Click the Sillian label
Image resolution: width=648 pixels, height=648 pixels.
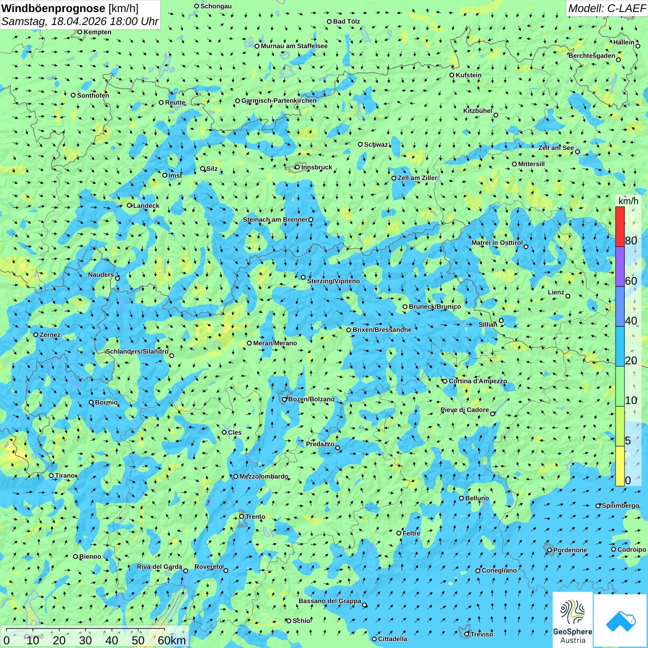(x=488, y=324)
